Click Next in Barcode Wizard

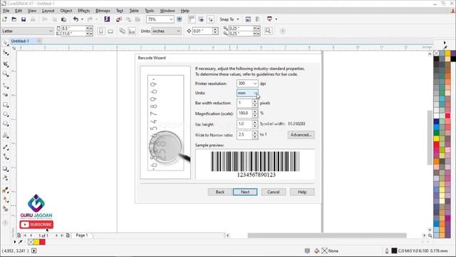[x=245, y=192]
